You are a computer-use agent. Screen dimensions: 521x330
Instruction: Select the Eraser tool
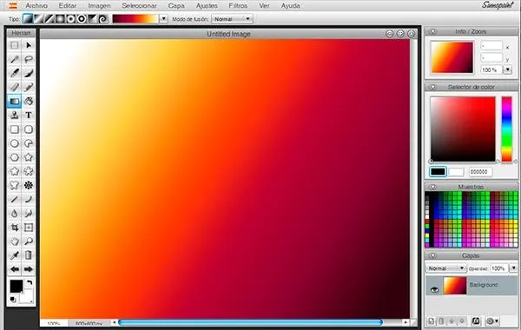pos(14,87)
